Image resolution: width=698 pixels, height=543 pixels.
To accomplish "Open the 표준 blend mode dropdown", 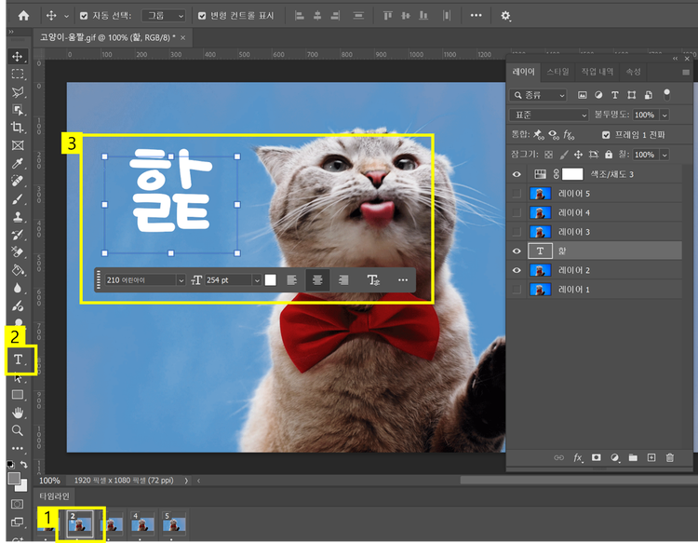I will pos(548,115).
